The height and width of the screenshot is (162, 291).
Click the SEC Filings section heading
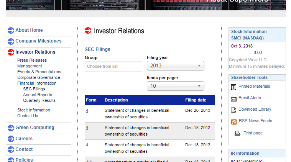click(98, 49)
